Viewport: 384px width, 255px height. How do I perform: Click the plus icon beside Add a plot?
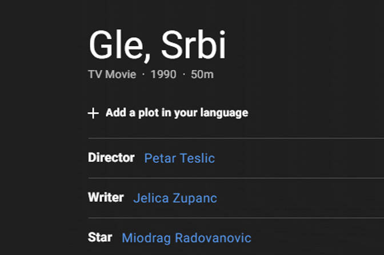click(93, 113)
